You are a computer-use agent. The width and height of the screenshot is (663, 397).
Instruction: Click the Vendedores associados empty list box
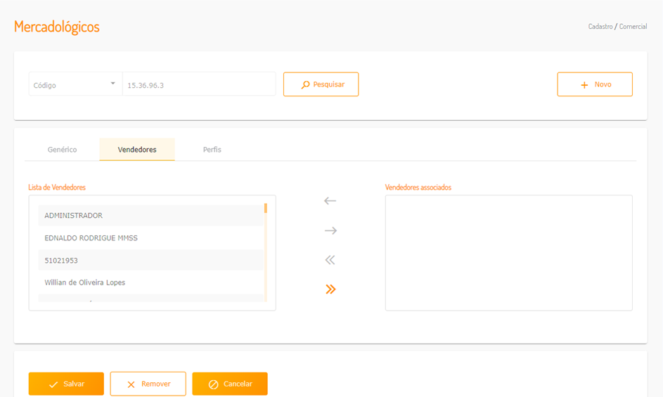click(508, 253)
